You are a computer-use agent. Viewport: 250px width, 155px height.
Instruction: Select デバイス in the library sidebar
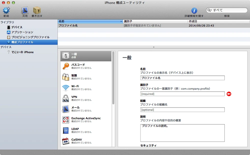(17, 27)
